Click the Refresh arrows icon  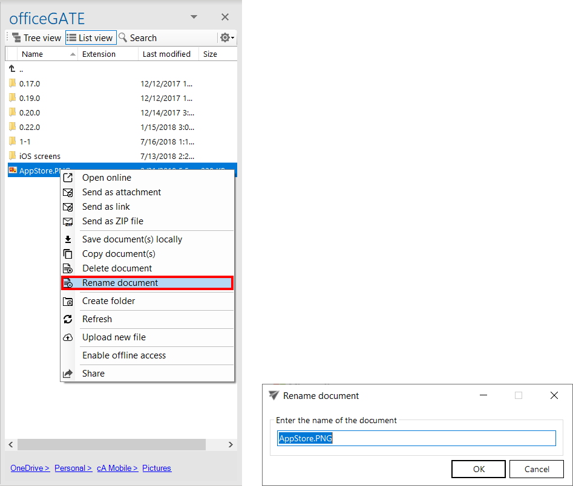[x=68, y=319]
